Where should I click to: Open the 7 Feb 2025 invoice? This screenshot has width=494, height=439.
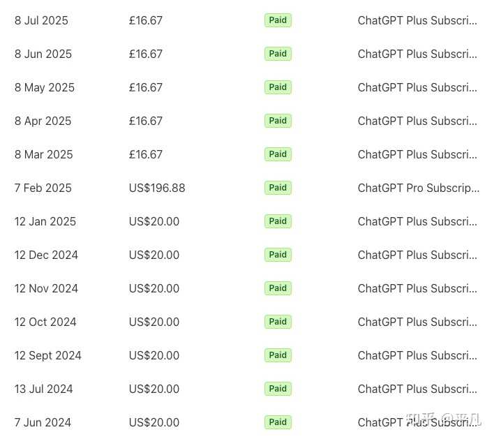coord(43,188)
